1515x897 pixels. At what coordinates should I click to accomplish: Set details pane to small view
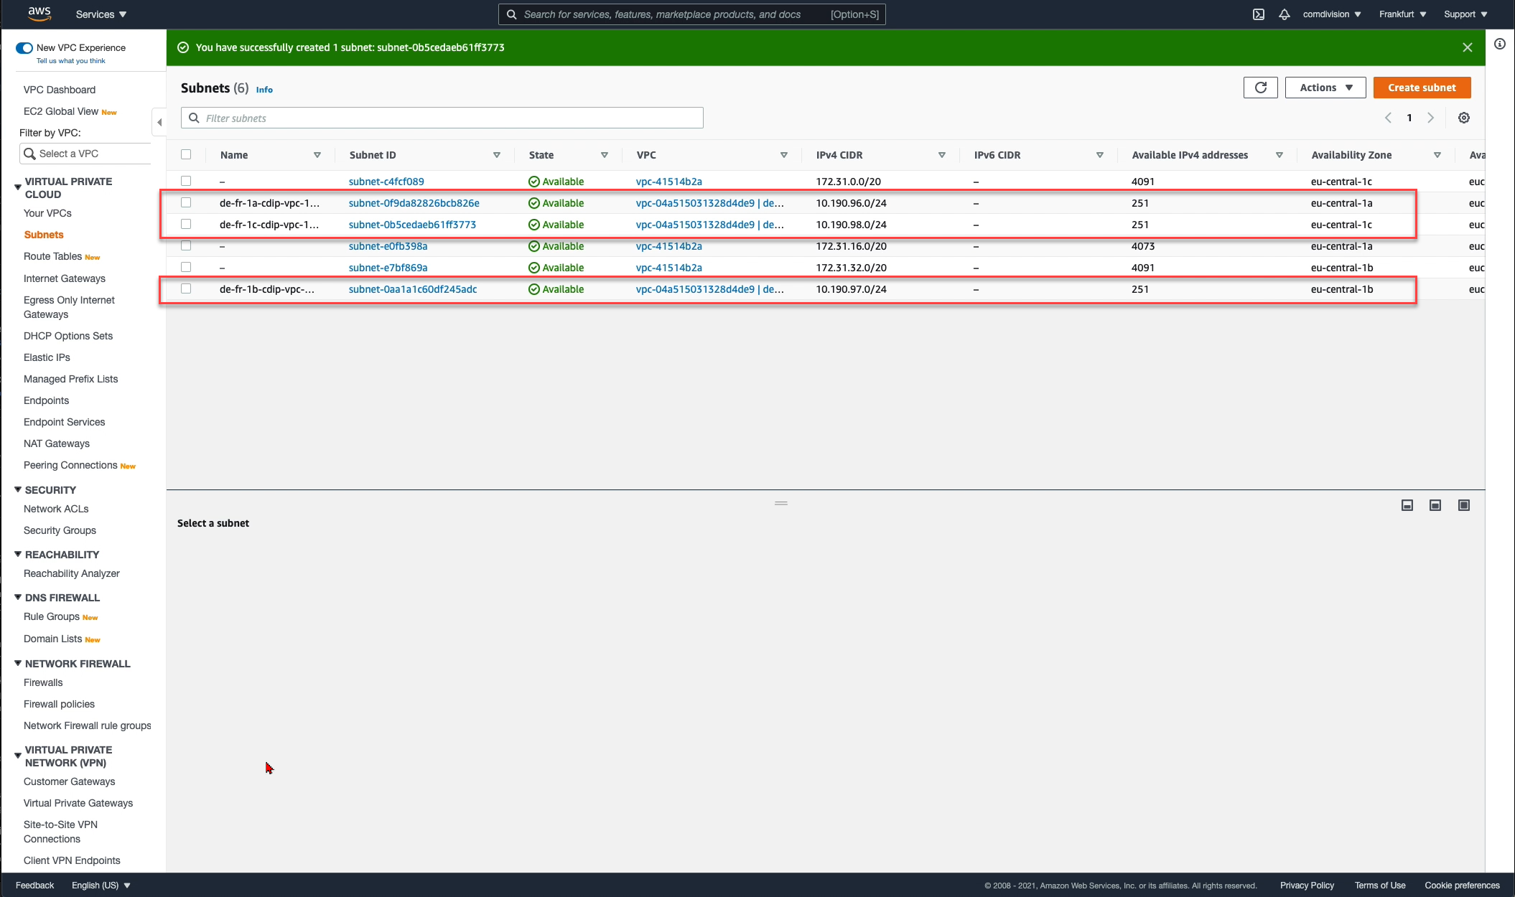tap(1407, 505)
